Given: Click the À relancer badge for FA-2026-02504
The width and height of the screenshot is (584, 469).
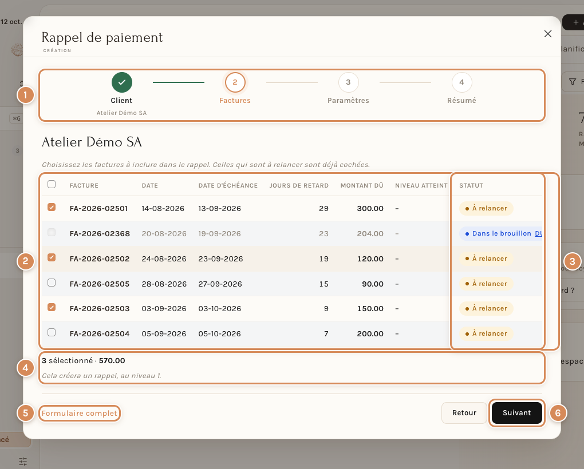Looking at the screenshot, I should tap(486, 333).
